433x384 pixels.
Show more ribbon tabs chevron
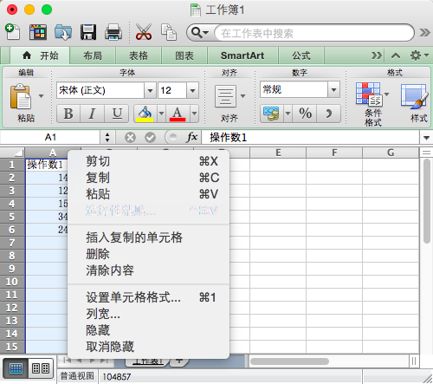[377, 55]
